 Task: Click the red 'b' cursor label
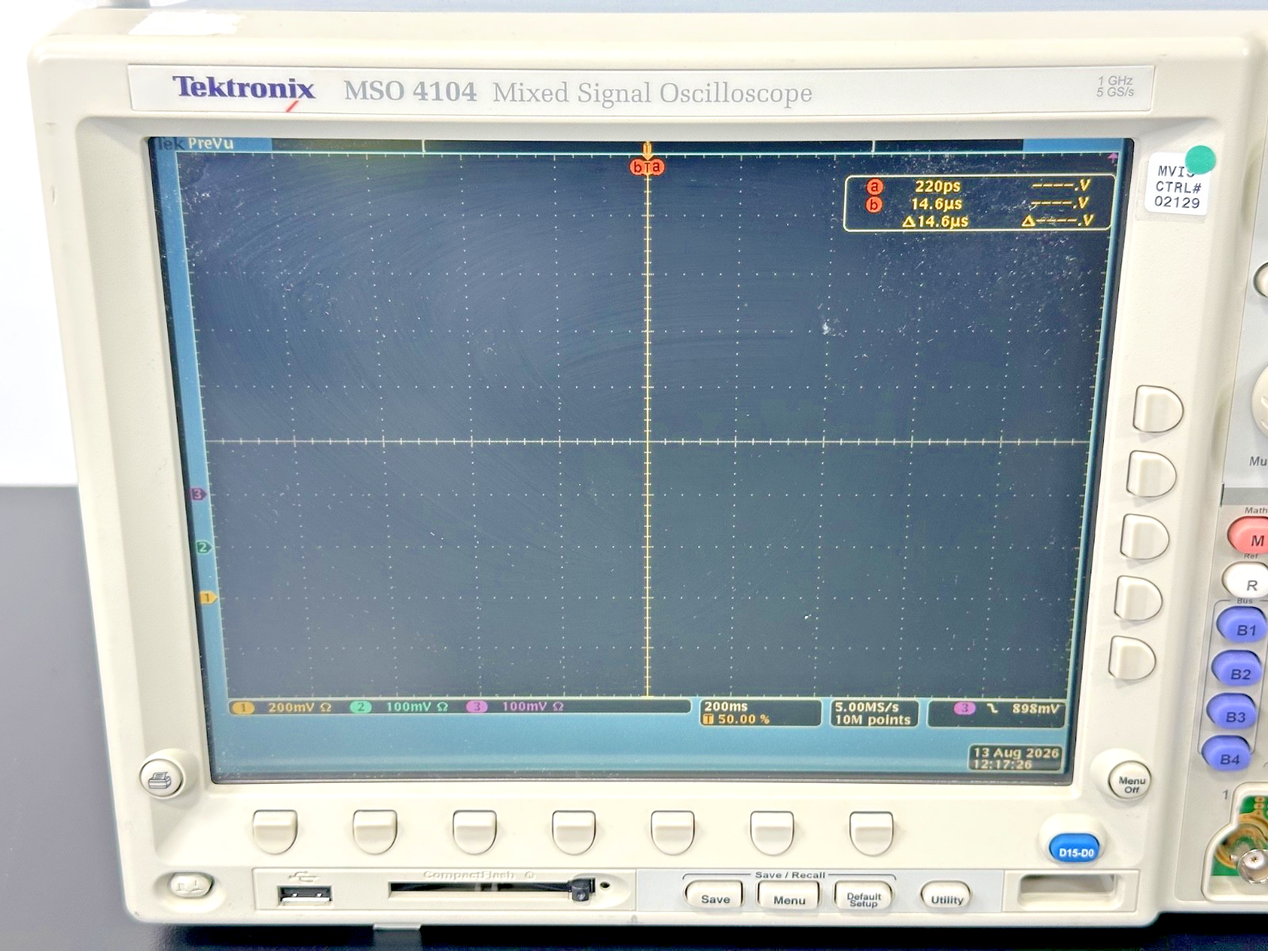874,204
